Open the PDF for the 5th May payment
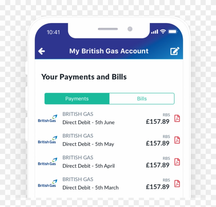Screen dimensions: 216x207 pos(177,140)
